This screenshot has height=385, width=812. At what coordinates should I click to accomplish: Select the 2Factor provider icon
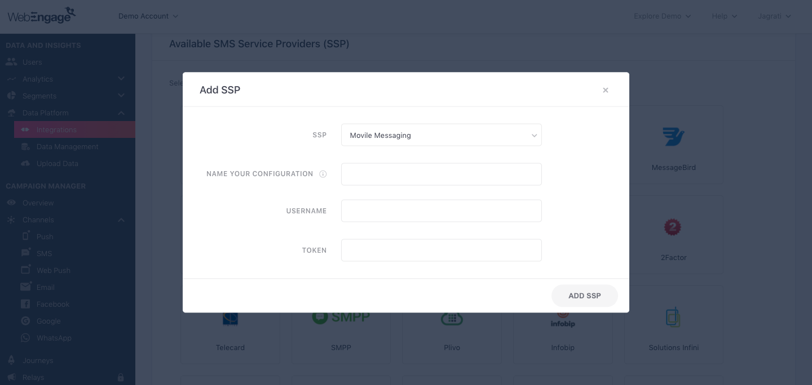tap(673, 227)
